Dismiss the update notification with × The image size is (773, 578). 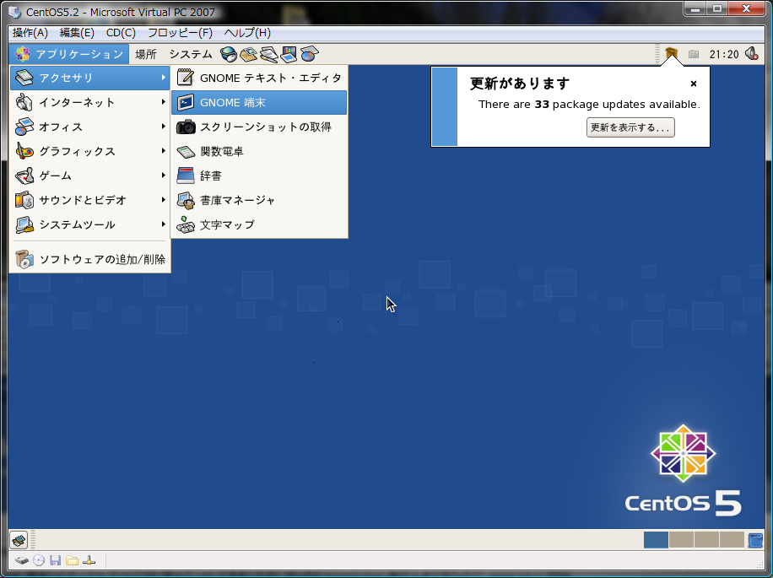[x=693, y=84]
